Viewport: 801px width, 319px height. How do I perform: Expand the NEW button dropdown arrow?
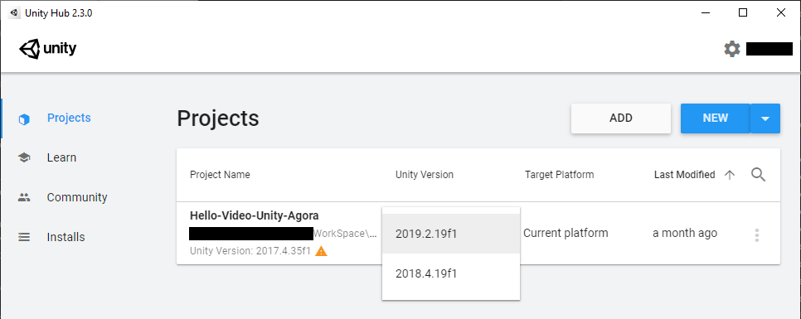tap(765, 118)
